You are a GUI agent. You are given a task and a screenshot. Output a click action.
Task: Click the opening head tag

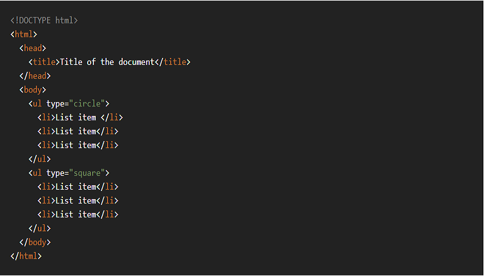[33, 48]
